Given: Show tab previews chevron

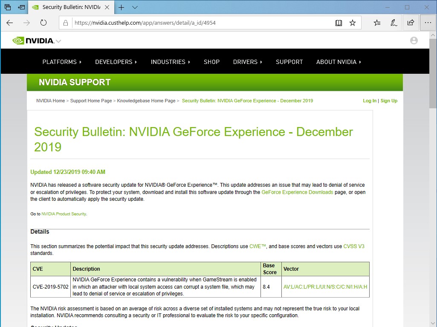Looking at the screenshot, I should (135, 7).
